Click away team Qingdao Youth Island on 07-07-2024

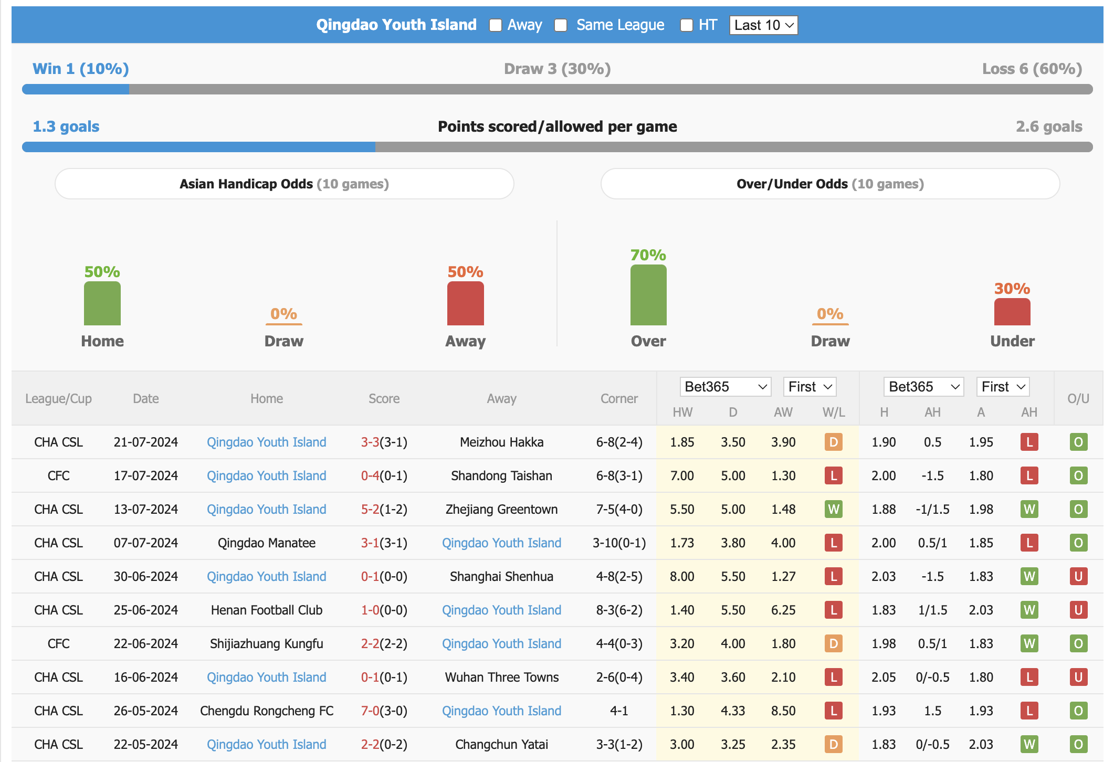click(x=501, y=543)
